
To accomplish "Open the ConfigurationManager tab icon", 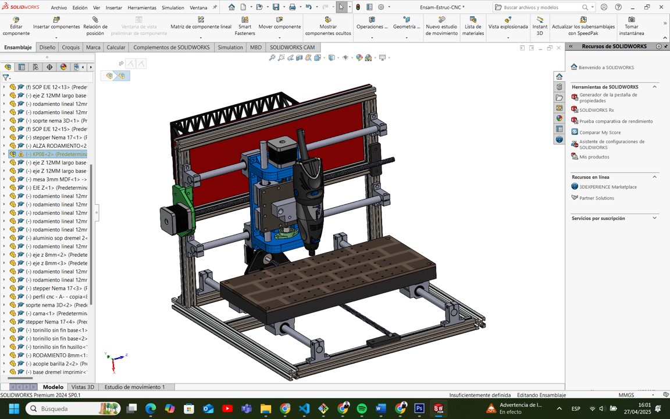I will [x=35, y=67].
